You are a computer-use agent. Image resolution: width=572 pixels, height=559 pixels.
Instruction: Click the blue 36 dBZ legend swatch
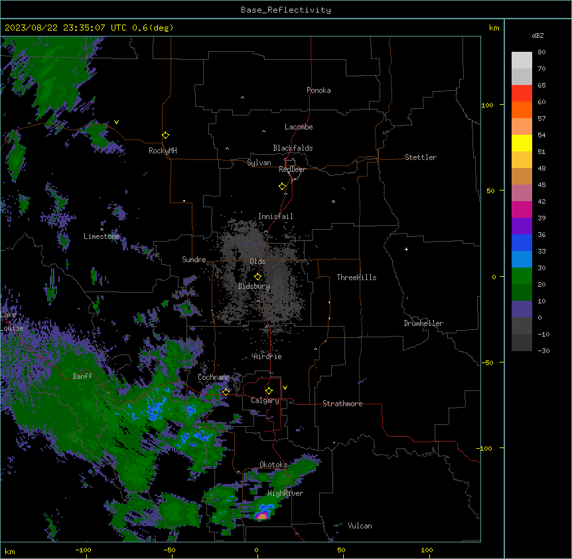click(x=522, y=242)
